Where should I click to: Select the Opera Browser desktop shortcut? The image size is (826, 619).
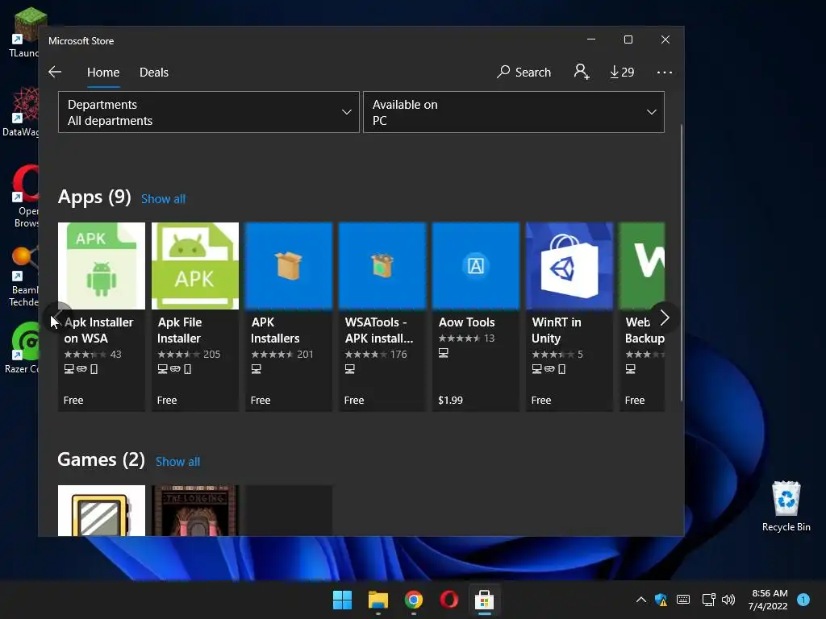(25, 197)
